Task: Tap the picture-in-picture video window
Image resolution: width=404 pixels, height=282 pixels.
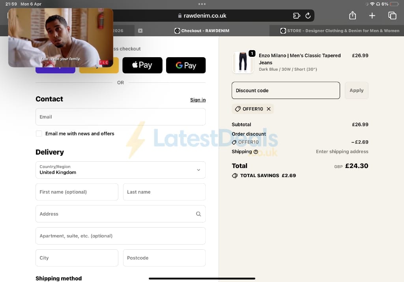Action: (60, 37)
